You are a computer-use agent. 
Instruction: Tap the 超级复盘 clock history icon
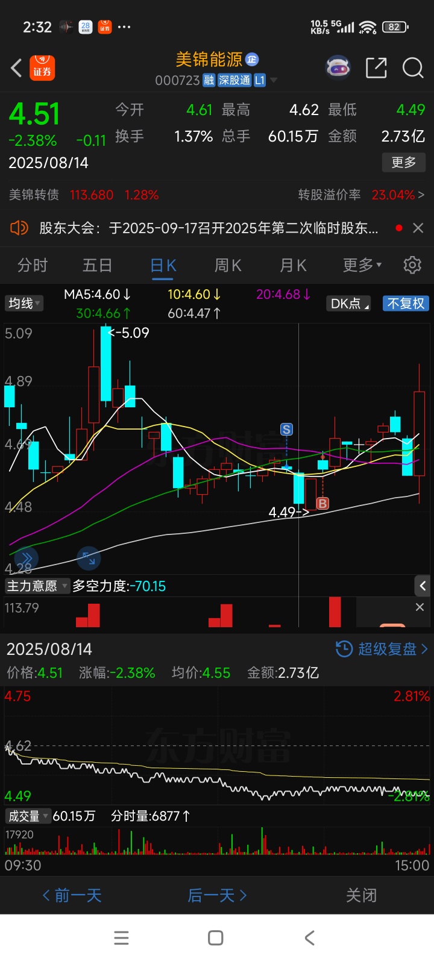(344, 649)
